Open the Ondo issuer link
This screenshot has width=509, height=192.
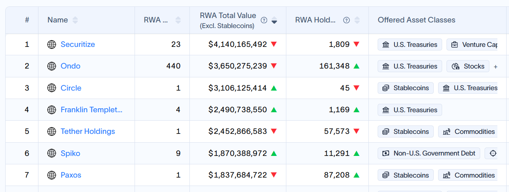(70, 66)
